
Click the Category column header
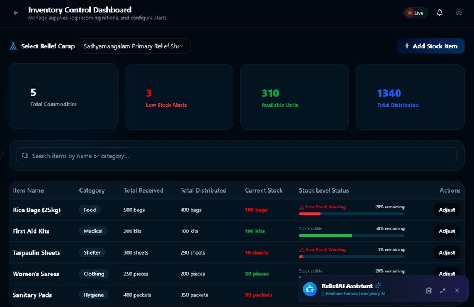(92, 190)
